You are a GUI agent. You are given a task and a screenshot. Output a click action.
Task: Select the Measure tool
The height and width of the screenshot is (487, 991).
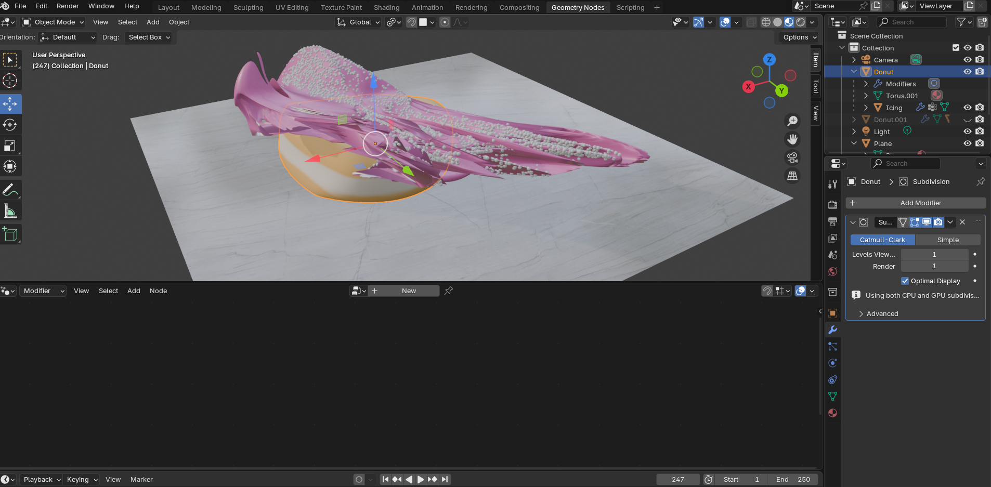point(10,211)
